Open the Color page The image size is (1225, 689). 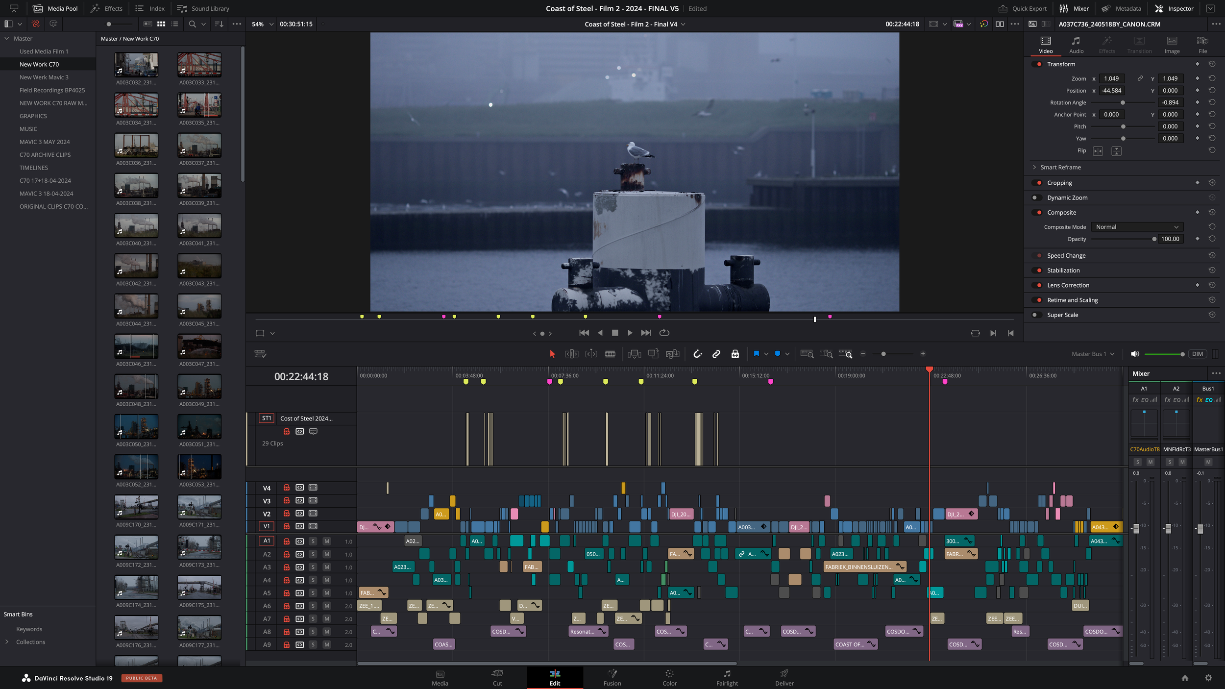669,678
